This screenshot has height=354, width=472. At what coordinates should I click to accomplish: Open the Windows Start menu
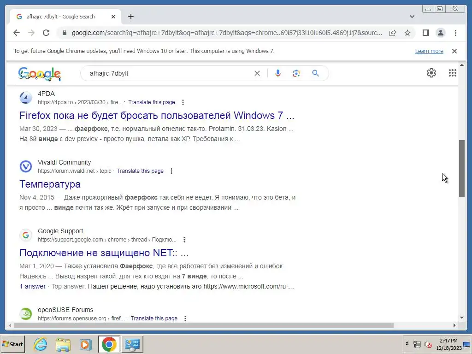click(x=12, y=344)
